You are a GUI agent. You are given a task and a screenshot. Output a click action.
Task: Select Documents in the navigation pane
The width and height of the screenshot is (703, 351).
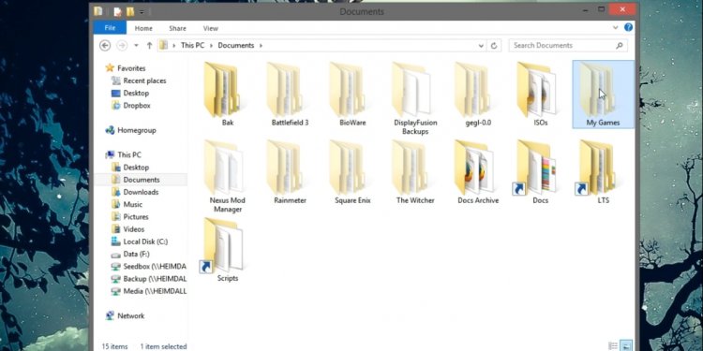[x=141, y=180]
